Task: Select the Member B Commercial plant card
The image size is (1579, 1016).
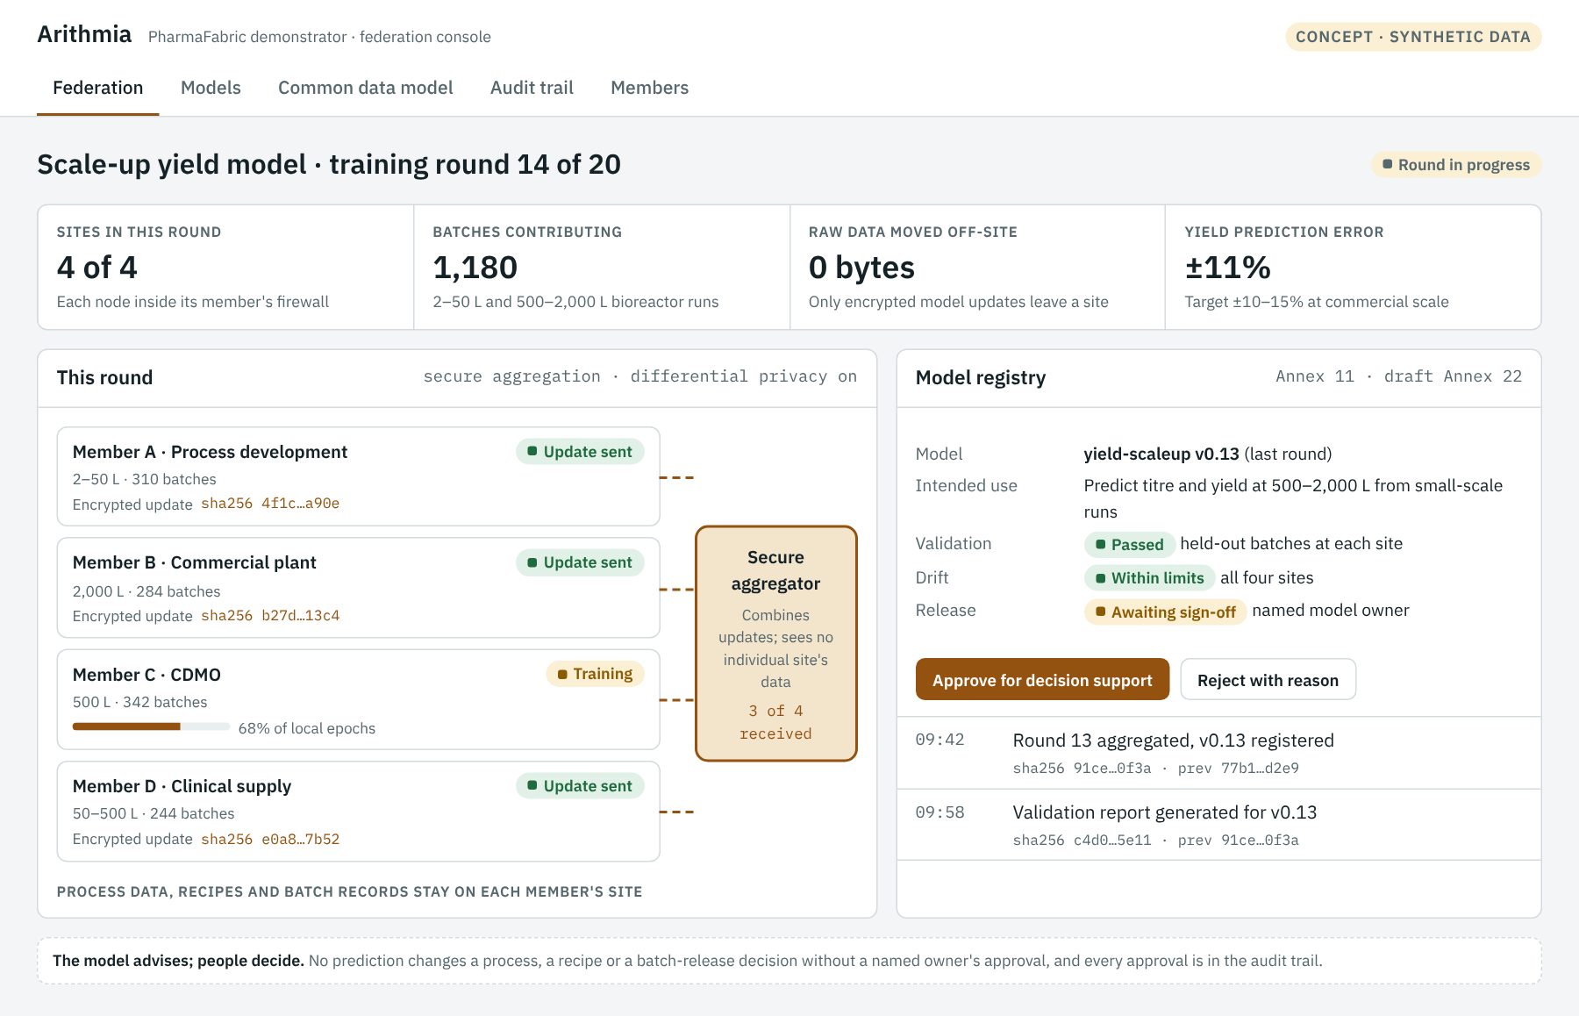Action: [358, 588]
